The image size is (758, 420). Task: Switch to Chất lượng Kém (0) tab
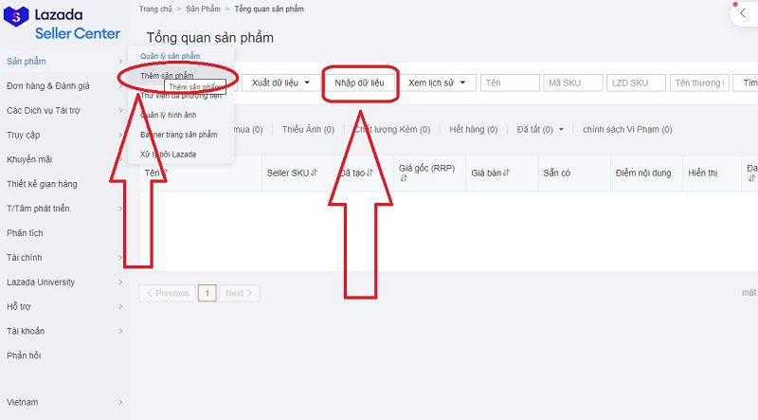point(392,130)
